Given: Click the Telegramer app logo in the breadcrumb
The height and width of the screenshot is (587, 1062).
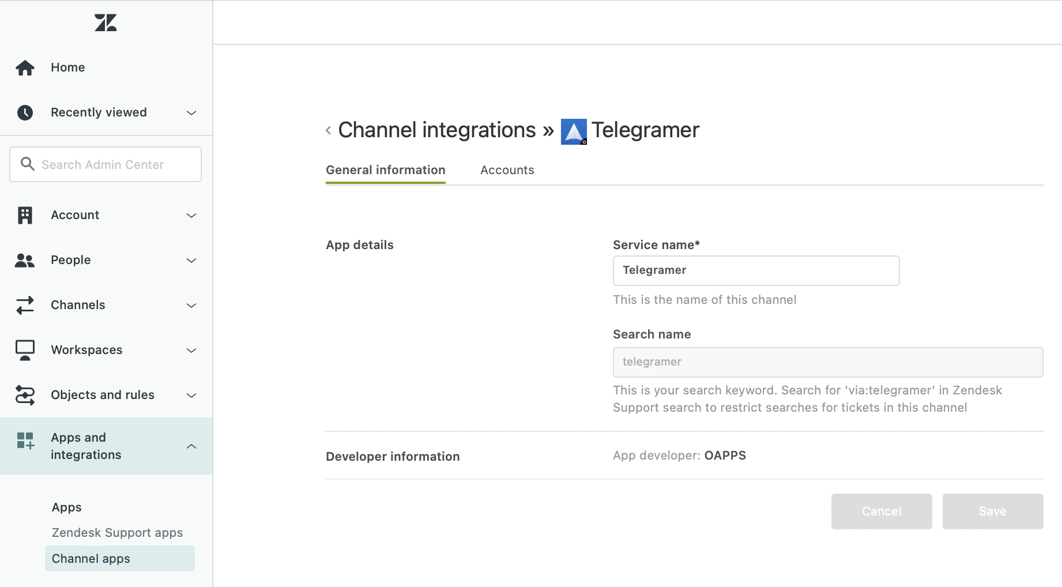Looking at the screenshot, I should pyautogui.click(x=573, y=131).
